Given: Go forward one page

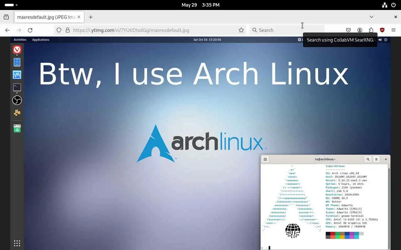Looking at the screenshot, I should click(19, 30).
